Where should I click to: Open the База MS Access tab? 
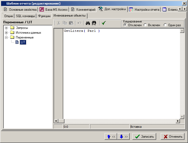[x=54, y=9]
